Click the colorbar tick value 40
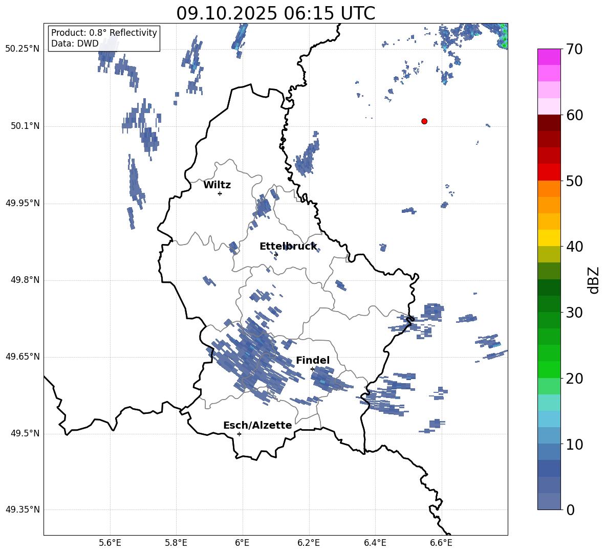Screen dimensions: 606x553 tap(574, 247)
